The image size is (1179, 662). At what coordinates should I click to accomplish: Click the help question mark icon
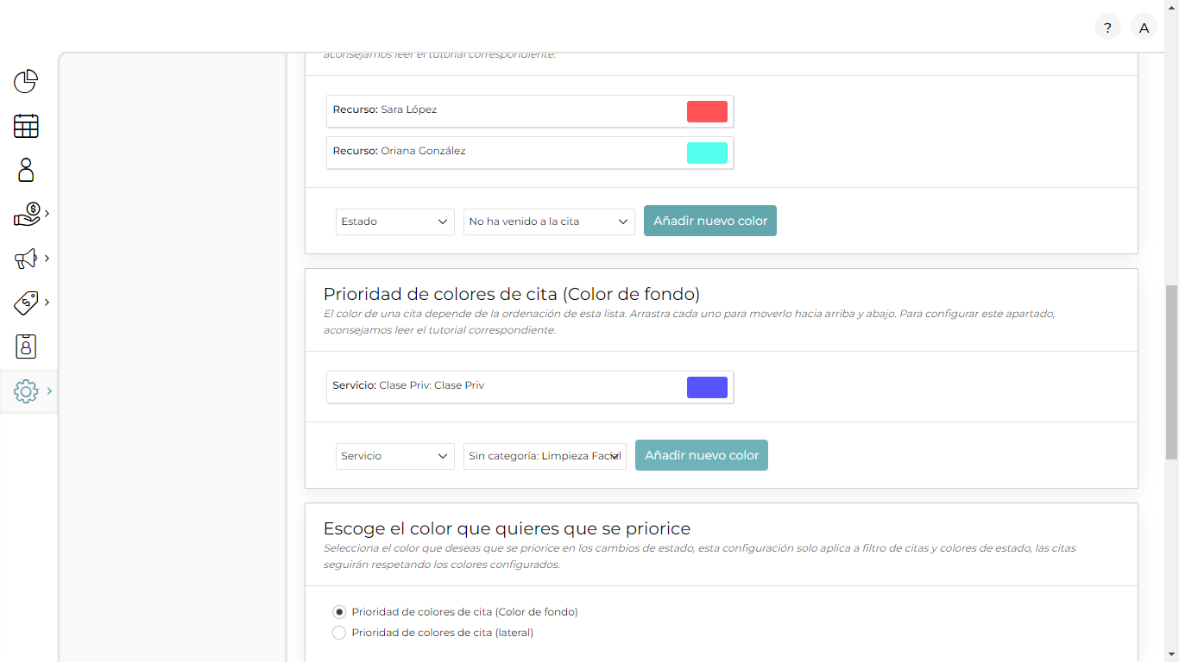1107,28
